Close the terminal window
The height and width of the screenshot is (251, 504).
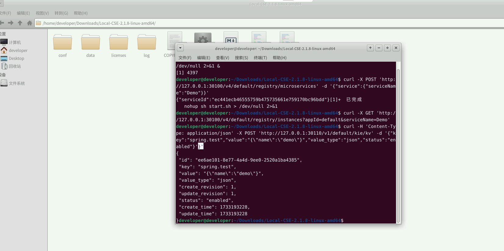396,48
